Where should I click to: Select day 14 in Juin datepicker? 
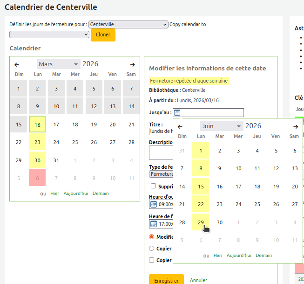point(182,186)
